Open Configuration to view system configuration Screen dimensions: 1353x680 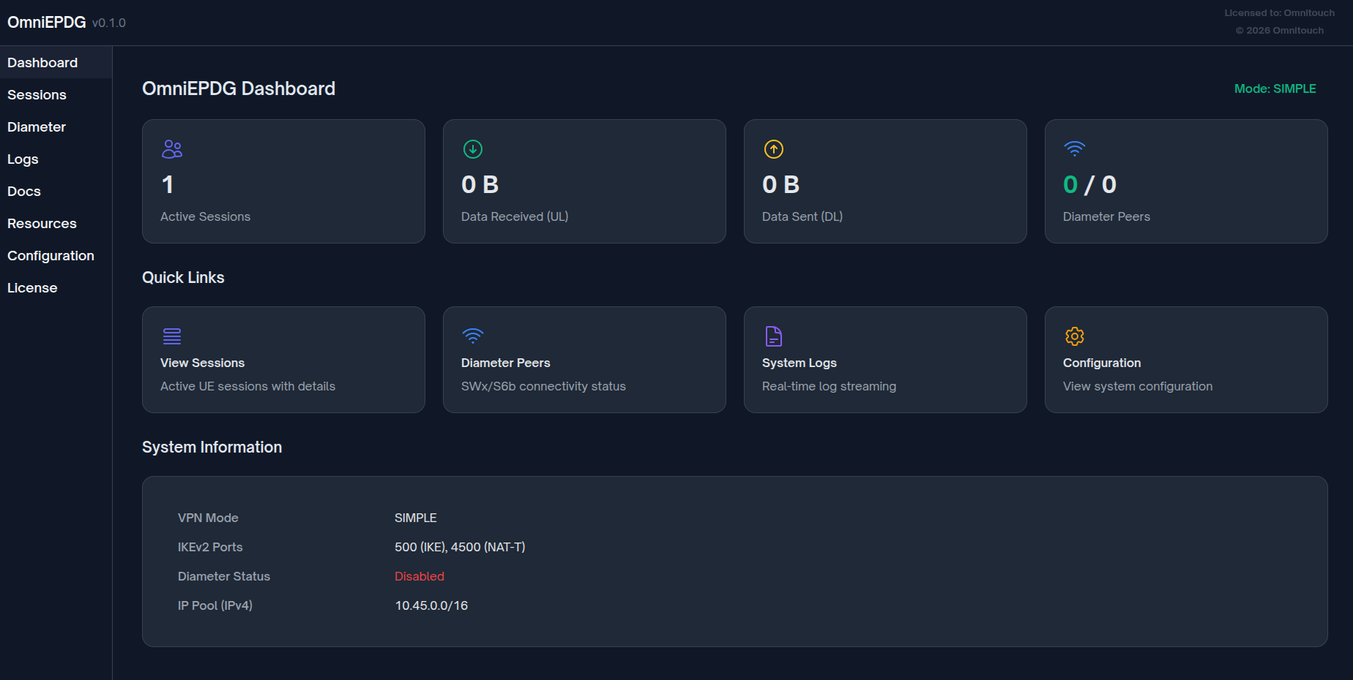coord(1185,360)
